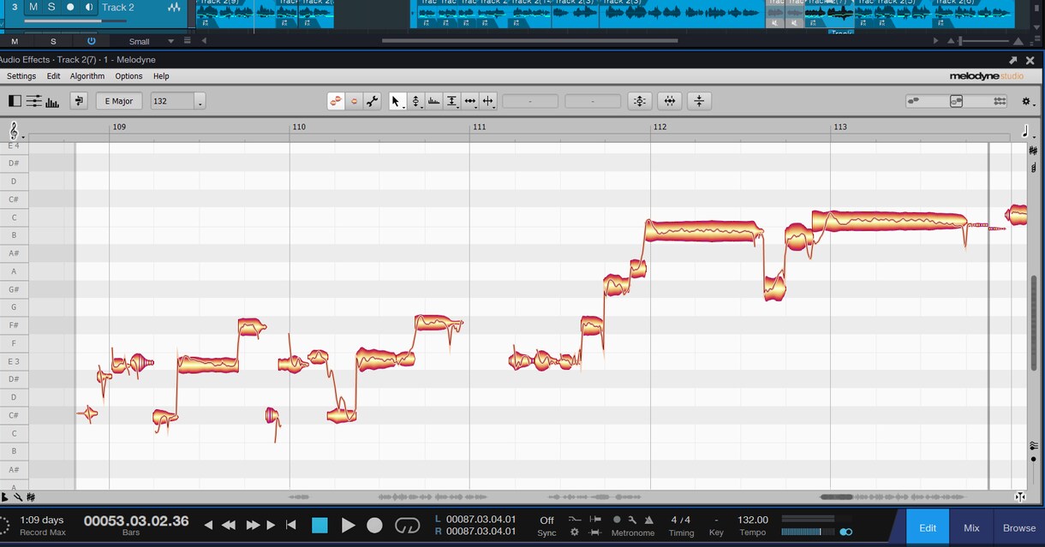Click the Edit view button
This screenshot has width=1045, height=547.
click(928, 528)
